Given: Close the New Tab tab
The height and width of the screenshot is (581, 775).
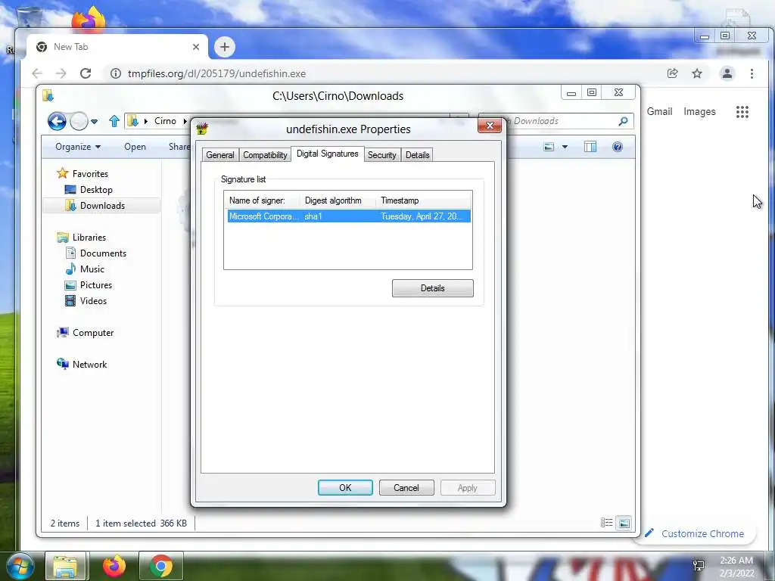Looking at the screenshot, I should (x=196, y=47).
